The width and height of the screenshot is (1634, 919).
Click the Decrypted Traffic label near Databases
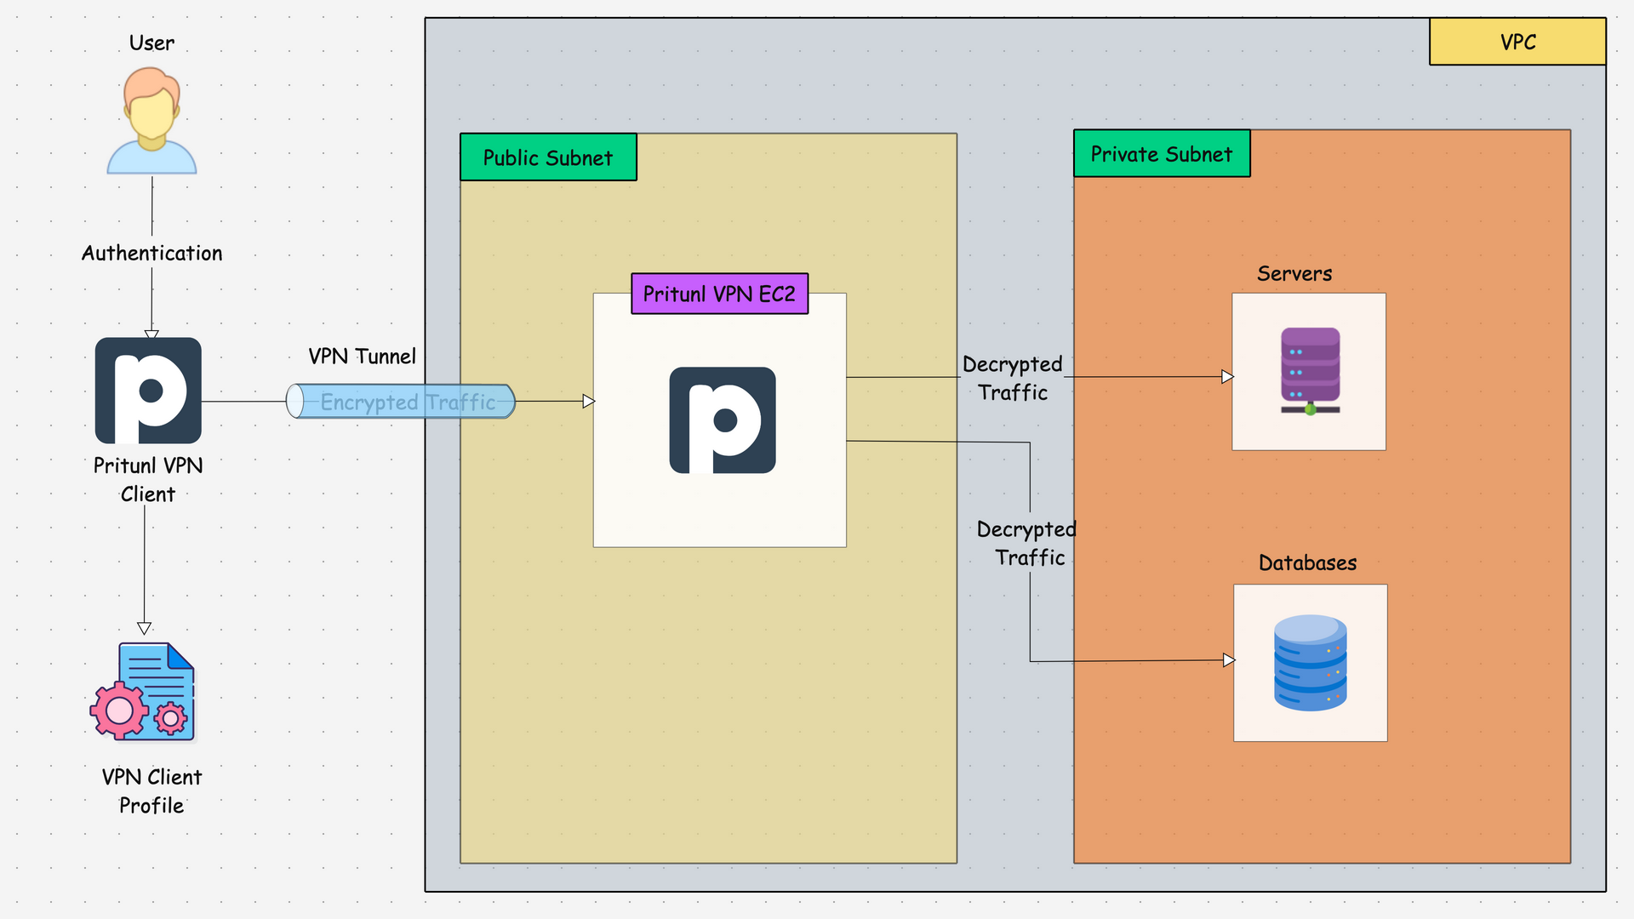pyautogui.click(x=1026, y=543)
